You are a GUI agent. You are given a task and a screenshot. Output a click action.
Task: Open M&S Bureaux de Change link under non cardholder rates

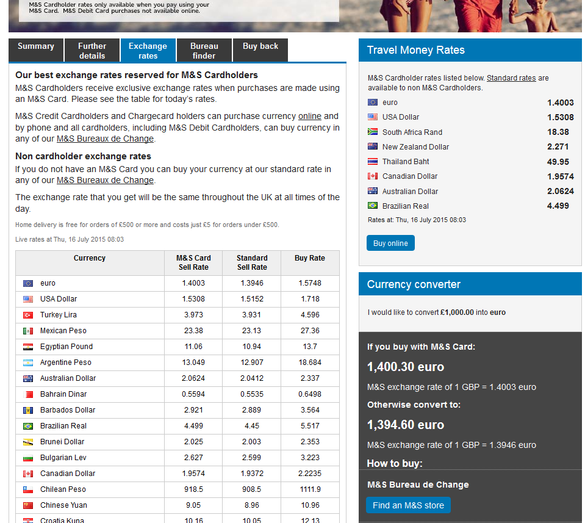[x=105, y=180]
